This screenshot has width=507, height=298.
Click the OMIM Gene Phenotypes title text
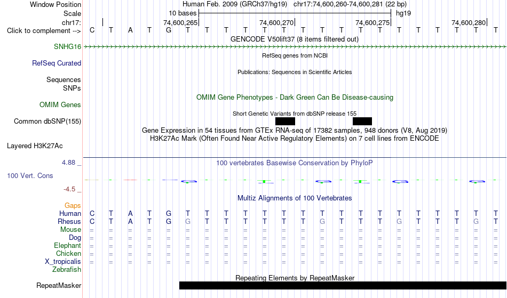tap(295, 97)
